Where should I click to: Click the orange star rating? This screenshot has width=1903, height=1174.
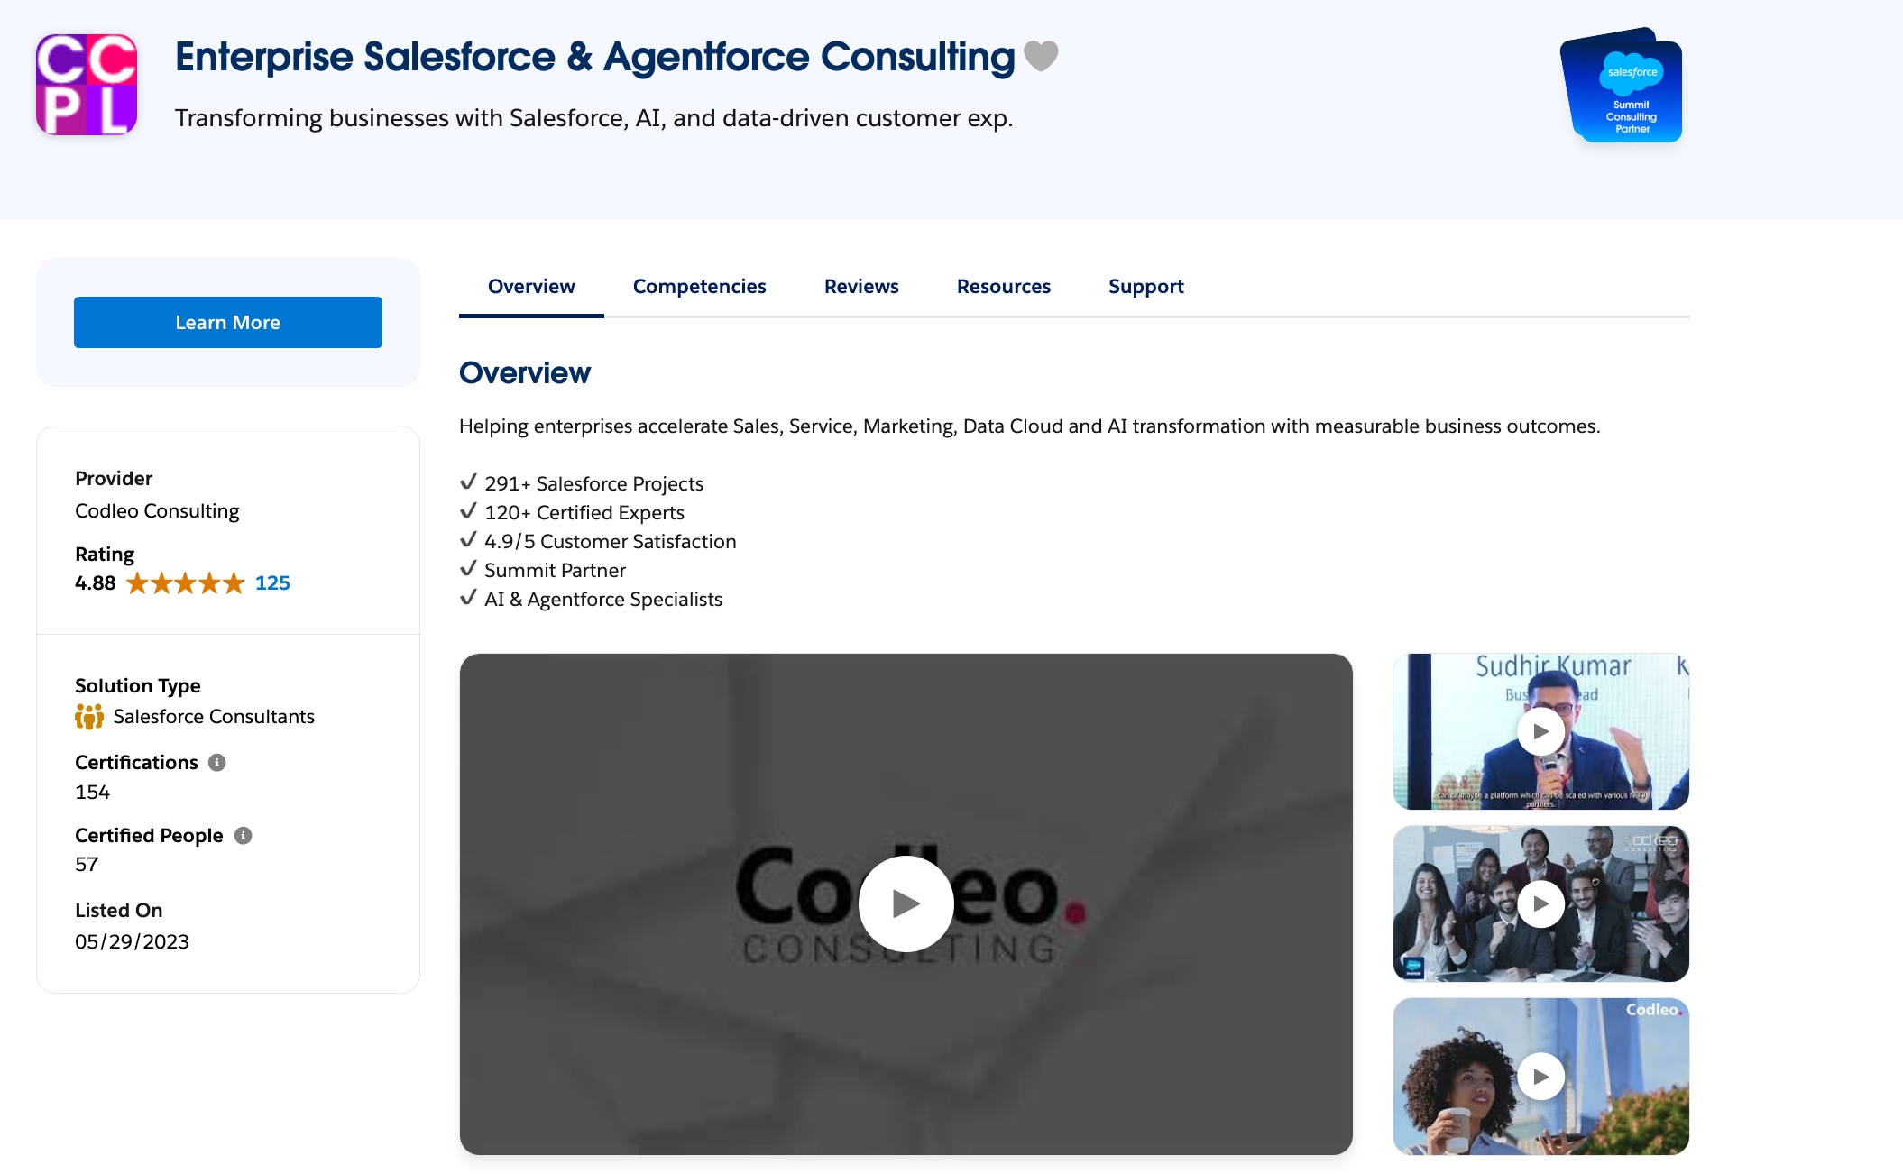pyautogui.click(x=185, y=583)
